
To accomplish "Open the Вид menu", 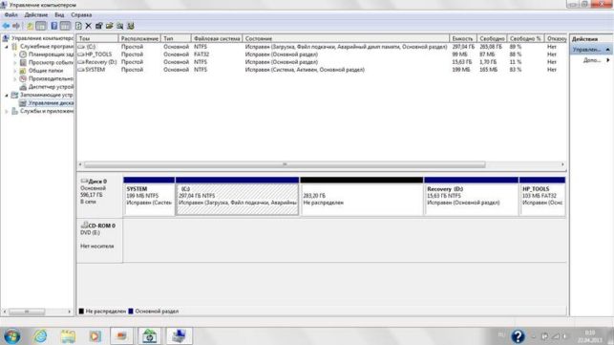I will click(x=59, y=15).
